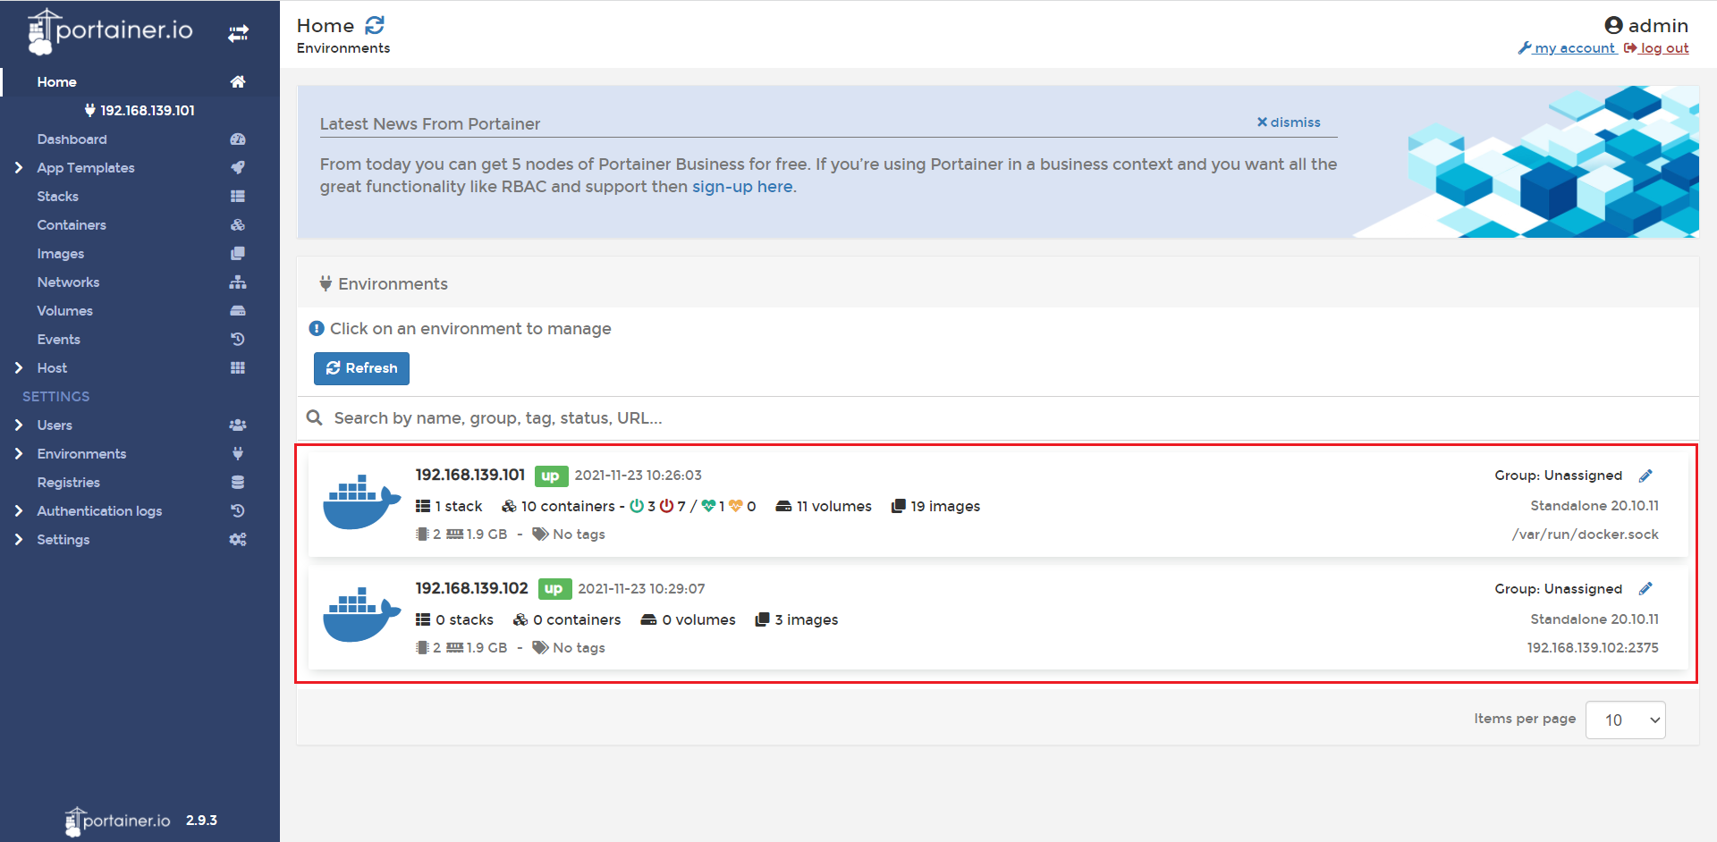Open Home in the sidebar
The width and height of the screenshot is (1717, 842).
coord(57,82)
